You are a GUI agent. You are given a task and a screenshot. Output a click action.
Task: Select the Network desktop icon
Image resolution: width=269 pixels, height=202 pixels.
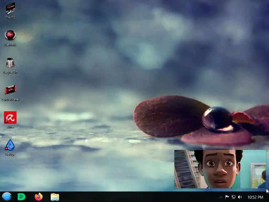tap(10, 35)
